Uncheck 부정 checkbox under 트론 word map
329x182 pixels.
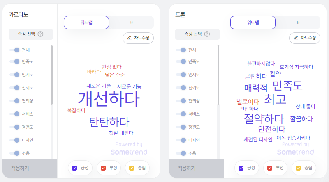tap(270, 168)
